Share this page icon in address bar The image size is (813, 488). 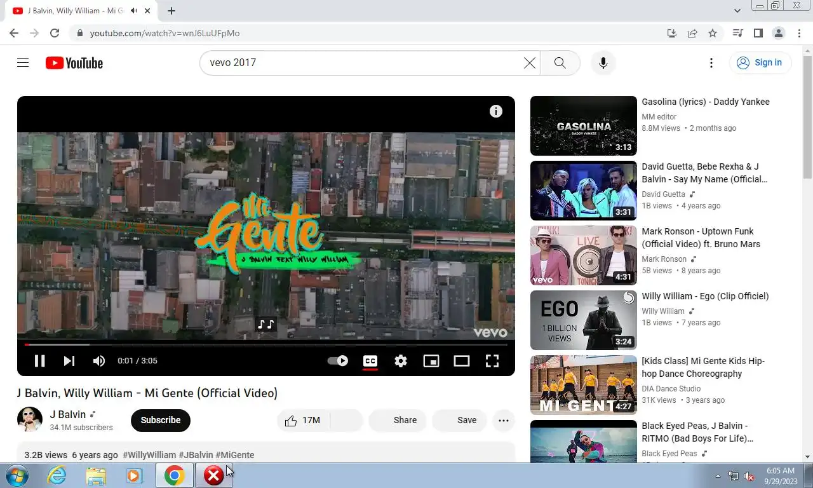(692, 33)
